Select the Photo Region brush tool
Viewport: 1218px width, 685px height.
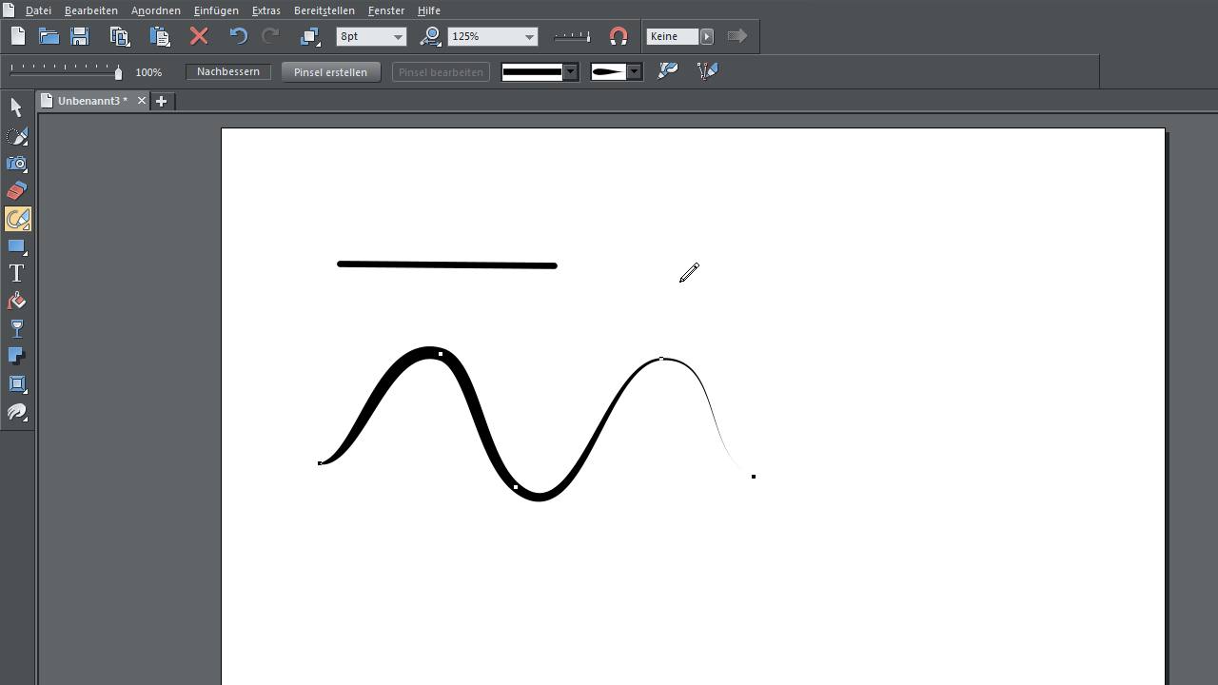pos(17,136)
